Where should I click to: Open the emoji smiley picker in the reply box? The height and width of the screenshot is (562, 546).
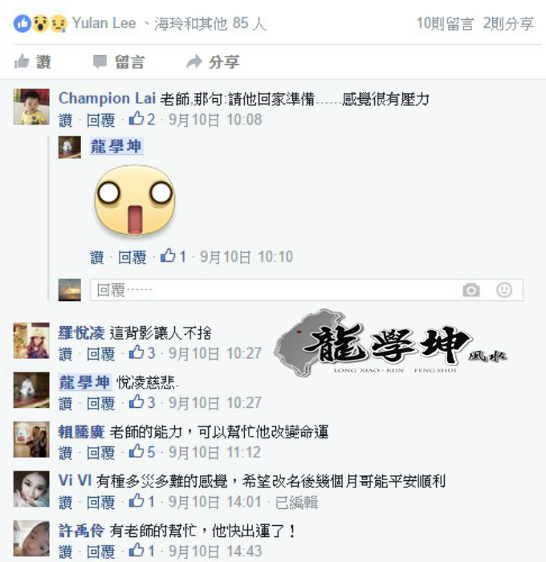[x=504, y=290]
